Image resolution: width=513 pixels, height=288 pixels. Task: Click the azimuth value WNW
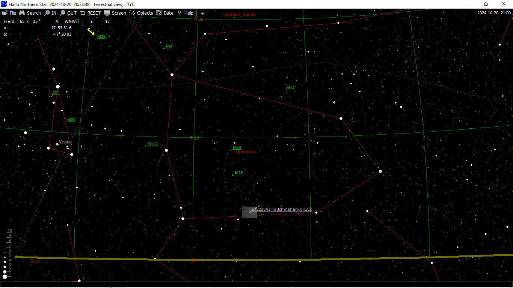(70, 21)
